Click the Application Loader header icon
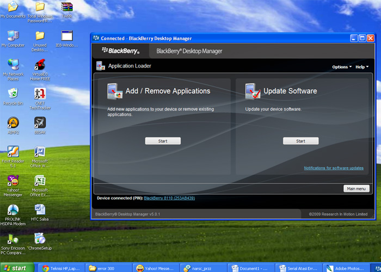 pyautogui.click(x=100, y=66)
